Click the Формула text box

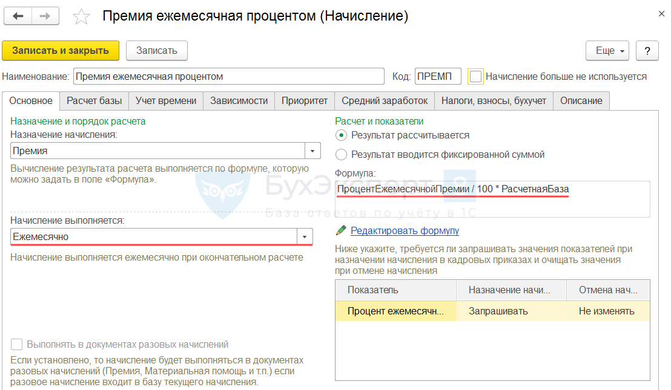(x=492, y=199)
